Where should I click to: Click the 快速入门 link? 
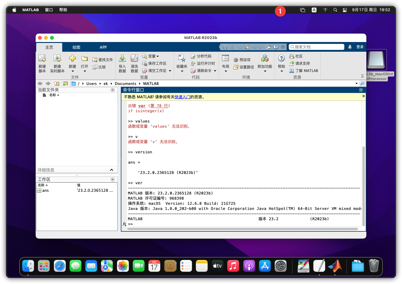(x=182, y=97)
